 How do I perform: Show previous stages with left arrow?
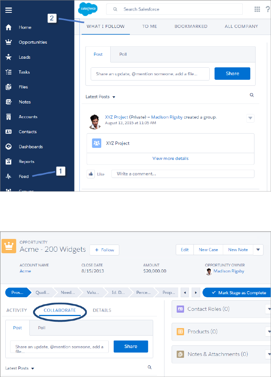coord(185,293)
